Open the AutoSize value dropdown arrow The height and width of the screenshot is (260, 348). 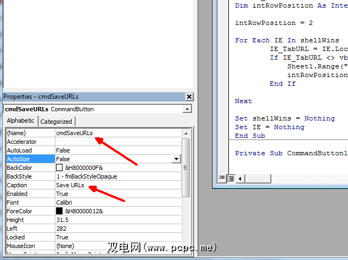click(176, 159)
